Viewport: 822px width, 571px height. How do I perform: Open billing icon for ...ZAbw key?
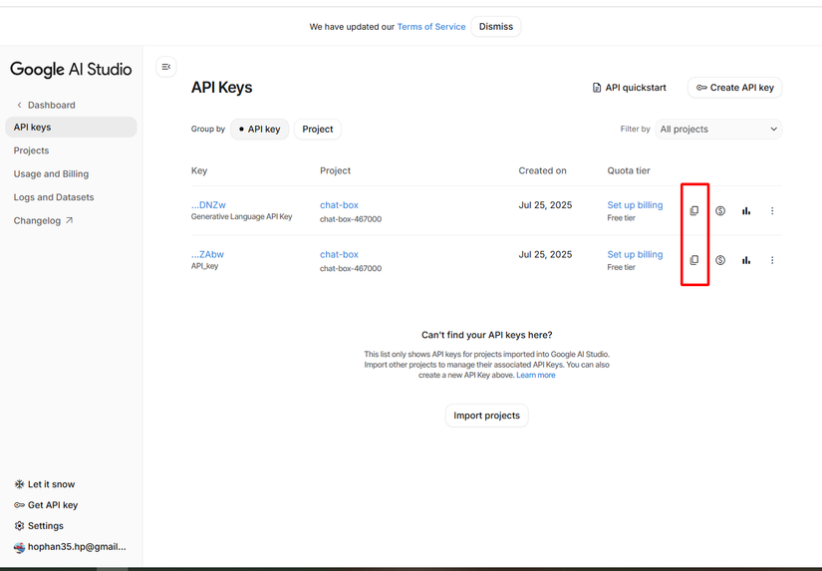pos(720,260)
